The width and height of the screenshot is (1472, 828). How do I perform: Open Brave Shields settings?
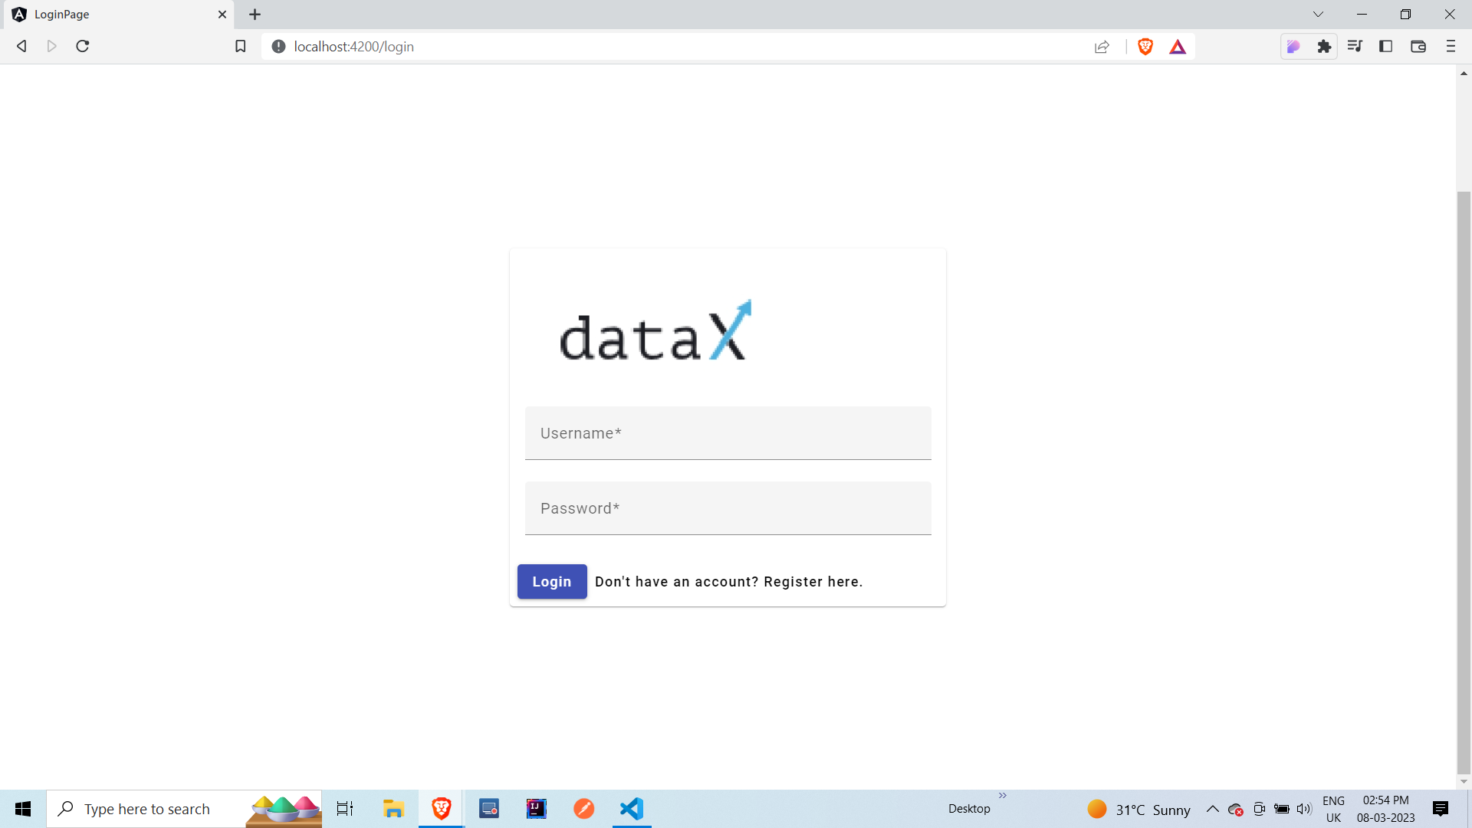coord(1145,46)
